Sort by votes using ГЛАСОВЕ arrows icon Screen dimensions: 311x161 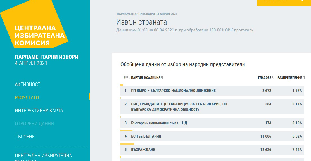click(273, 78)
